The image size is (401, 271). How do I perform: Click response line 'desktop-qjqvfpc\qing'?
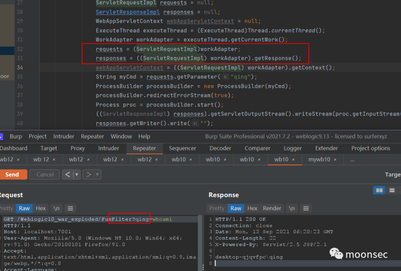[249, 257]
